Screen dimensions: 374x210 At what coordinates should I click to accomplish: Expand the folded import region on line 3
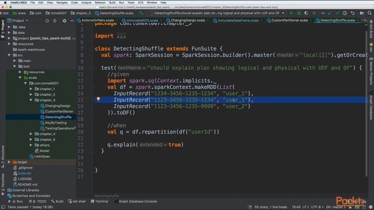click(x=122, y=36)
